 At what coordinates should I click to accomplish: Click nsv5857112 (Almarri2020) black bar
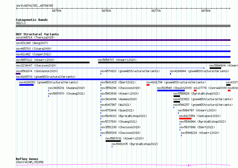53,62
